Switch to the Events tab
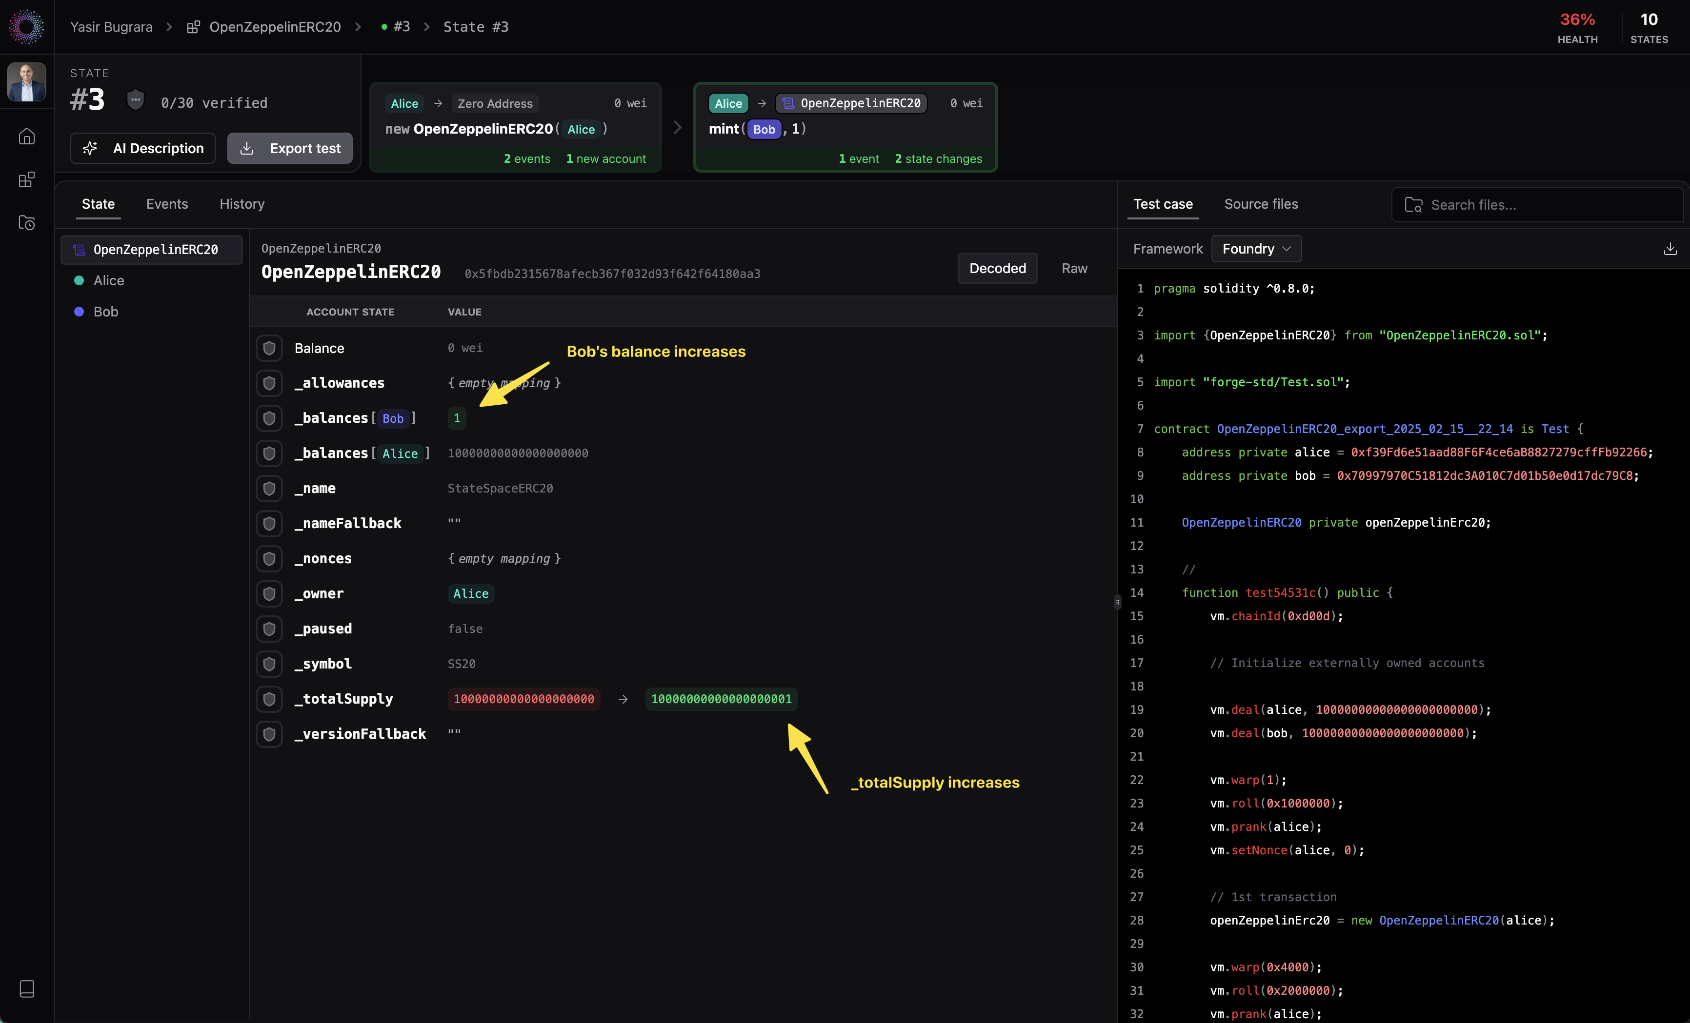This screenshot has width=1690, height=1023. click(x=167, y=204)
